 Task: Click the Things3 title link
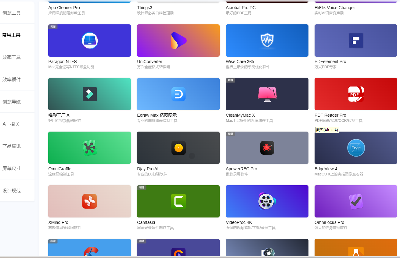click(x=145, y=8)
